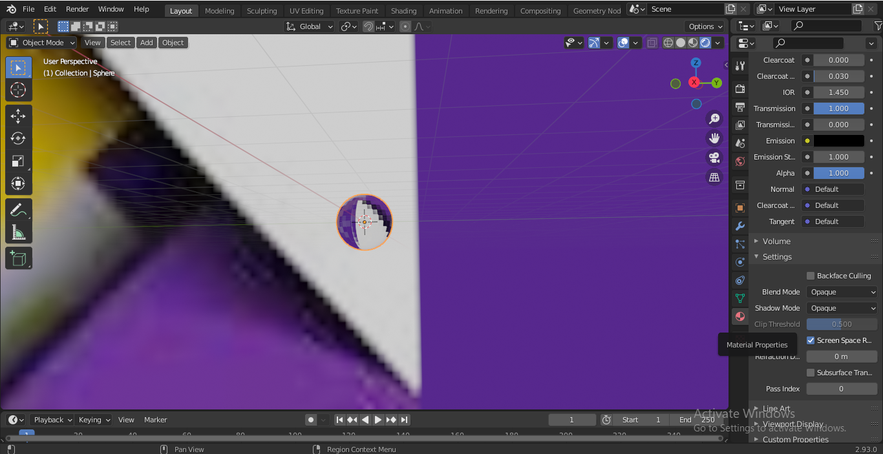Click the viewport zoom magnifier gizmo

(714, 119)
